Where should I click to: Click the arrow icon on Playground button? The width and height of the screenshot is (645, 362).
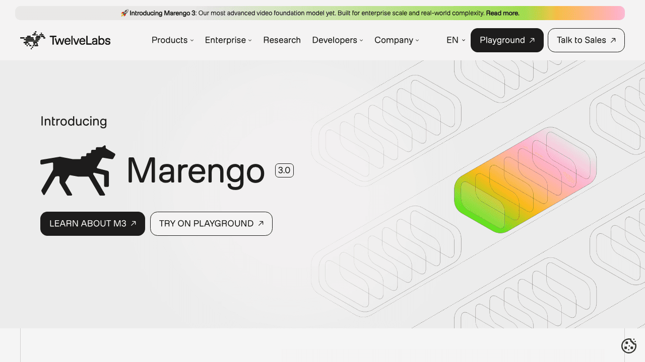coord(532,40)
